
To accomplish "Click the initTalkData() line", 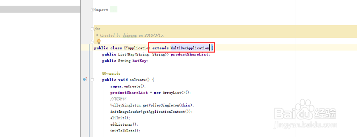I will click(125, 131).
